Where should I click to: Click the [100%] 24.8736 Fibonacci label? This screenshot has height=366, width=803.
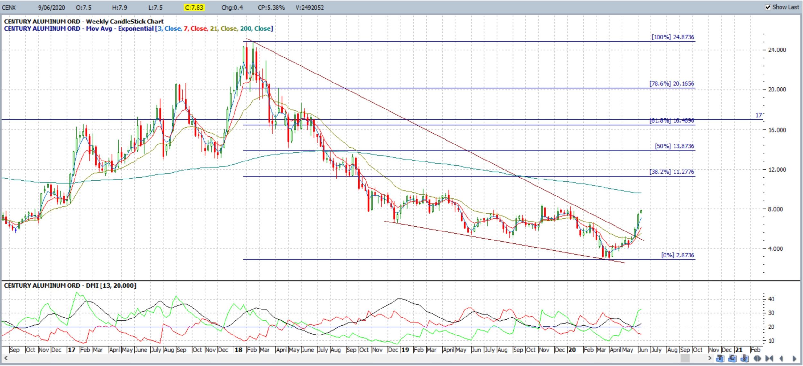[673, 37]
